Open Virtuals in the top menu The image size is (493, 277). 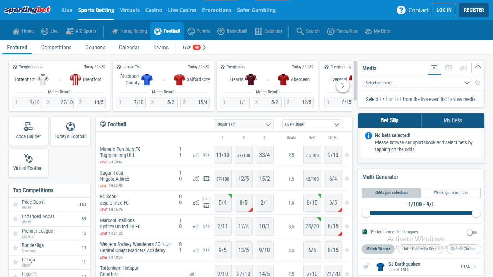[x=130, y=10]
